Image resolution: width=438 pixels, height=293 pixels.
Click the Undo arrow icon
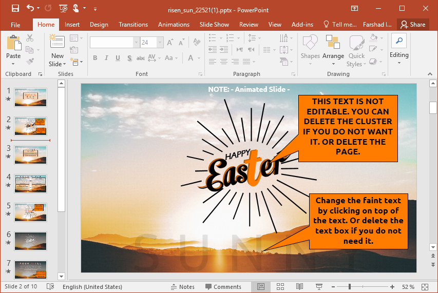[x=30, y=8]
